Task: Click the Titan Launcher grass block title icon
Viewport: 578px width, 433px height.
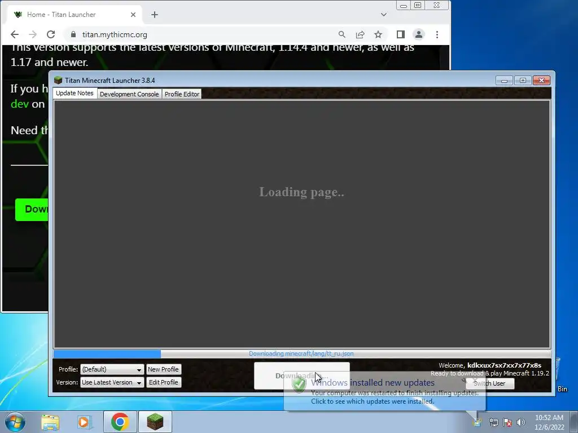Action: pos(58,80)
